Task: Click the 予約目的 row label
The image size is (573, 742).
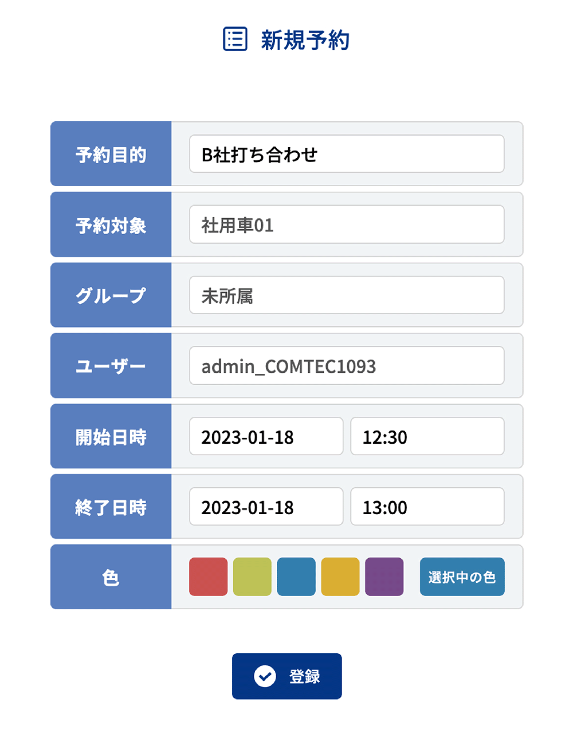Action: tap(111, 154)
